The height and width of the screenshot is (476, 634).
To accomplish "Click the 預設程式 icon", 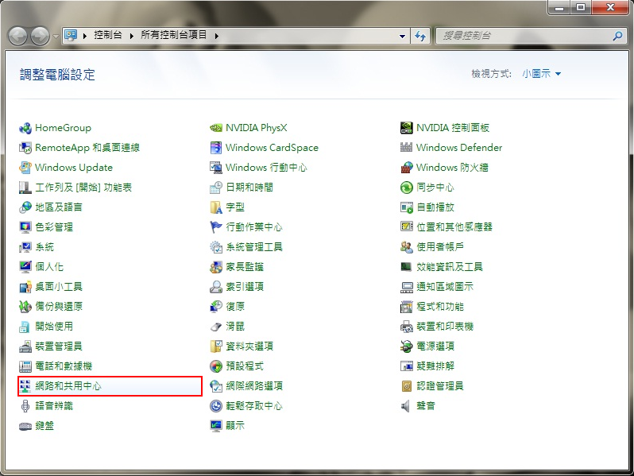I will 216,366.
